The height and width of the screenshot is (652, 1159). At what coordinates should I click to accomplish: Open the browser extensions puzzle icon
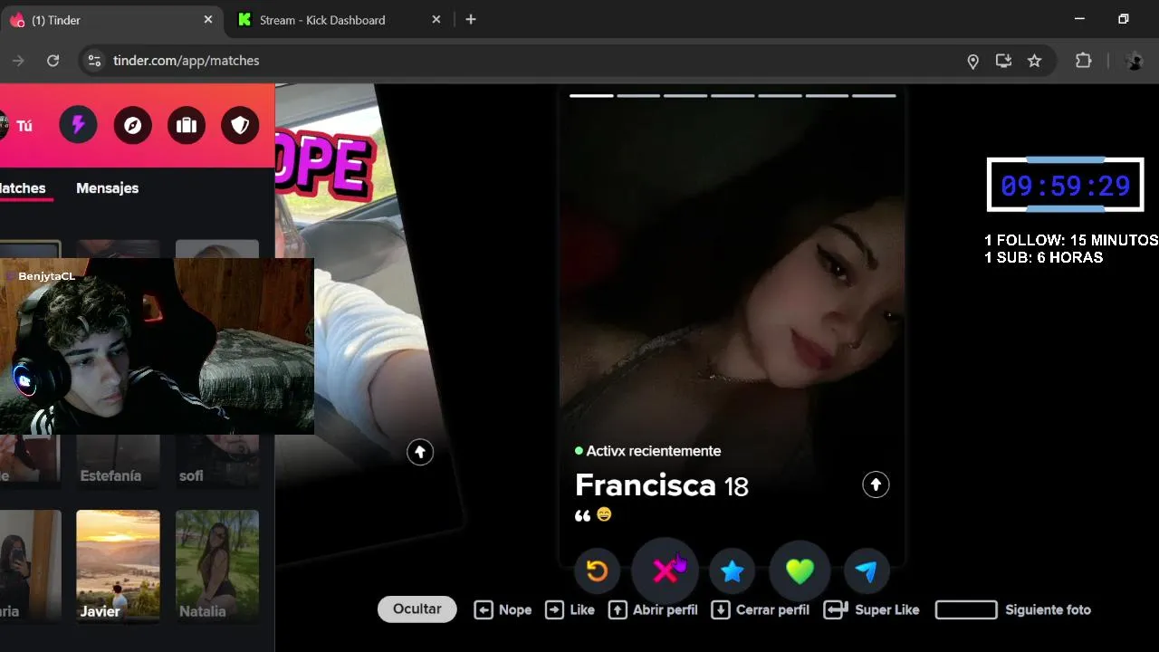coord(1083,61)
